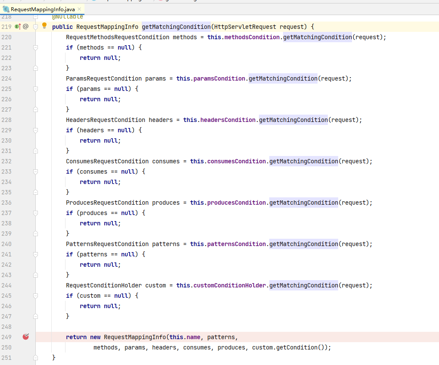Click 'return null;' on line 222
439x365 pixels.
click(100, 58)
